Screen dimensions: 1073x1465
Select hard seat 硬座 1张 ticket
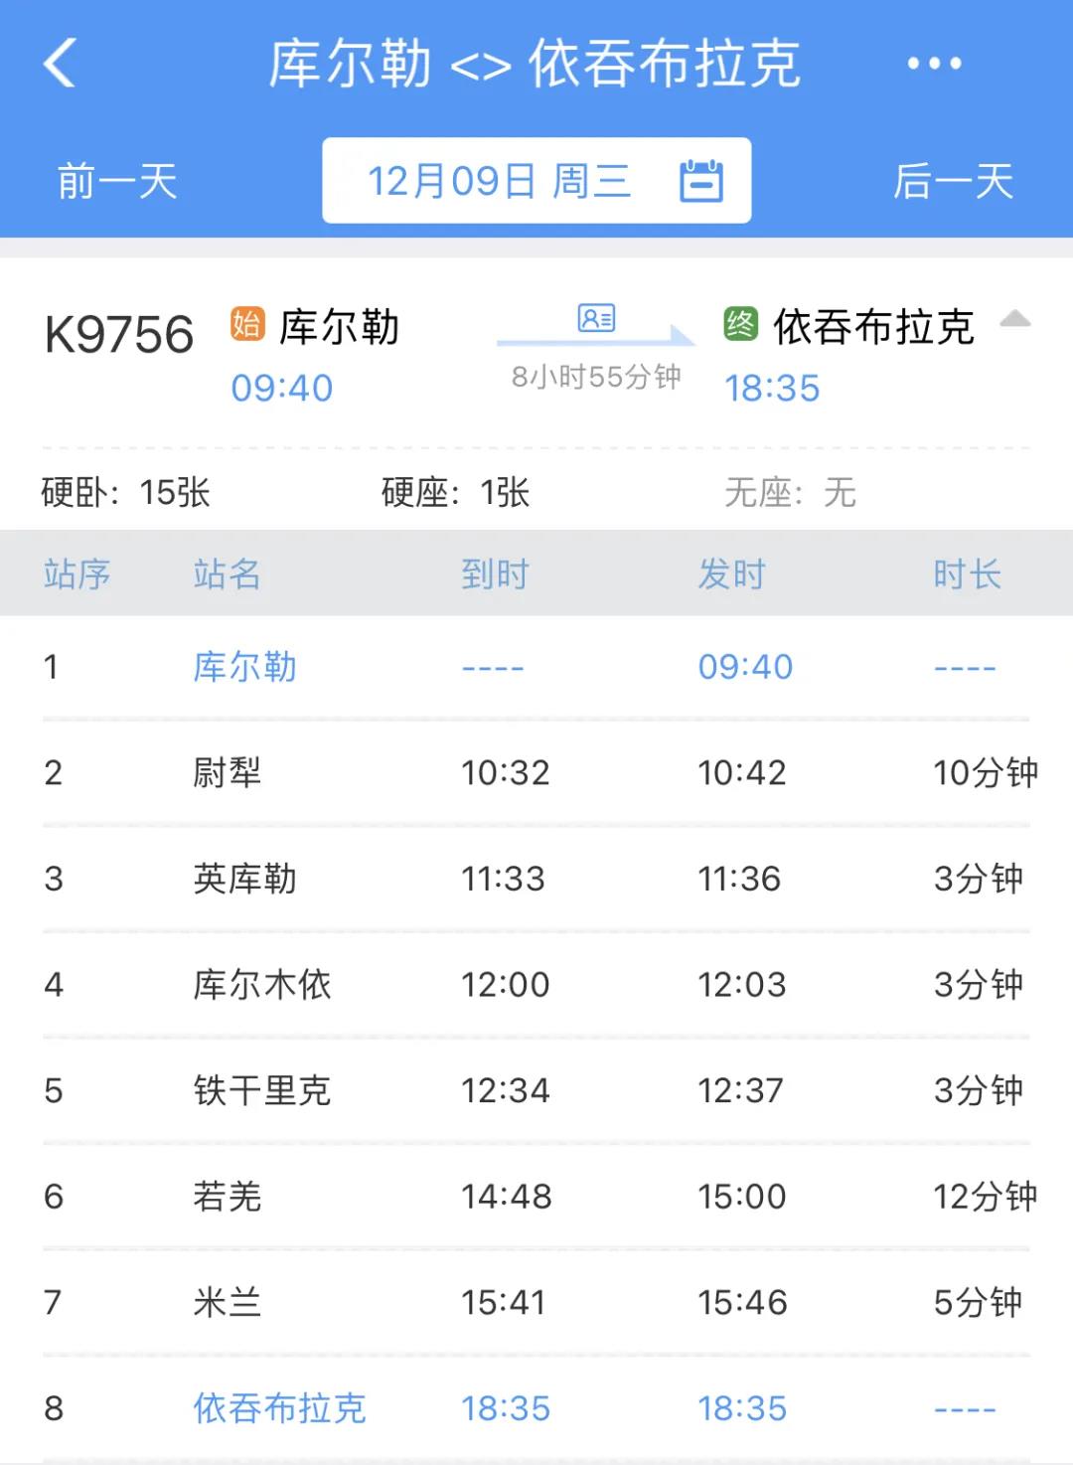[456, 492]
